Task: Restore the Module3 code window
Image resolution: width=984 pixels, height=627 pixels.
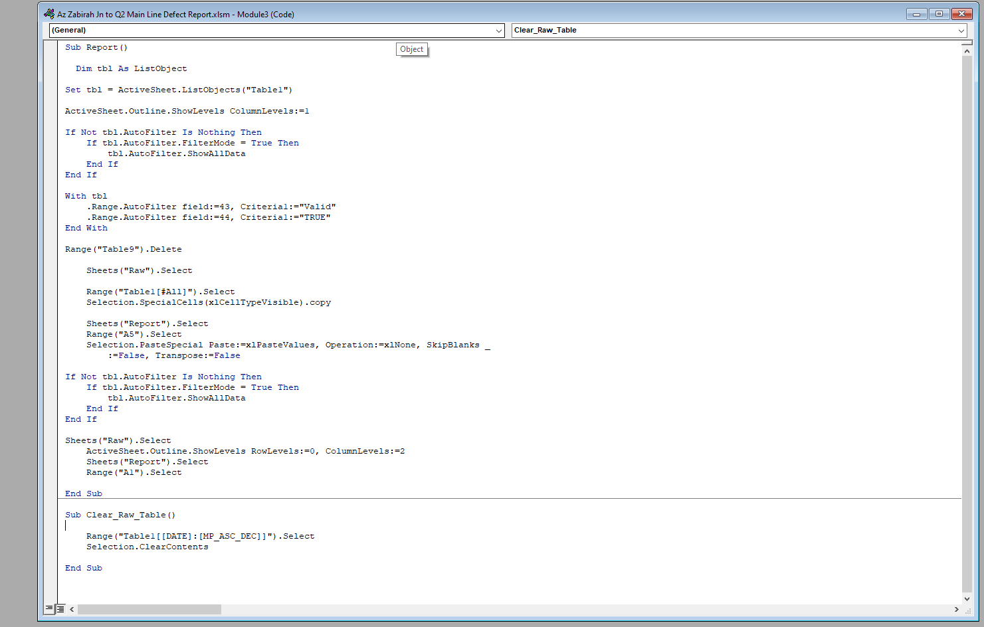Action: coord(939,13)
